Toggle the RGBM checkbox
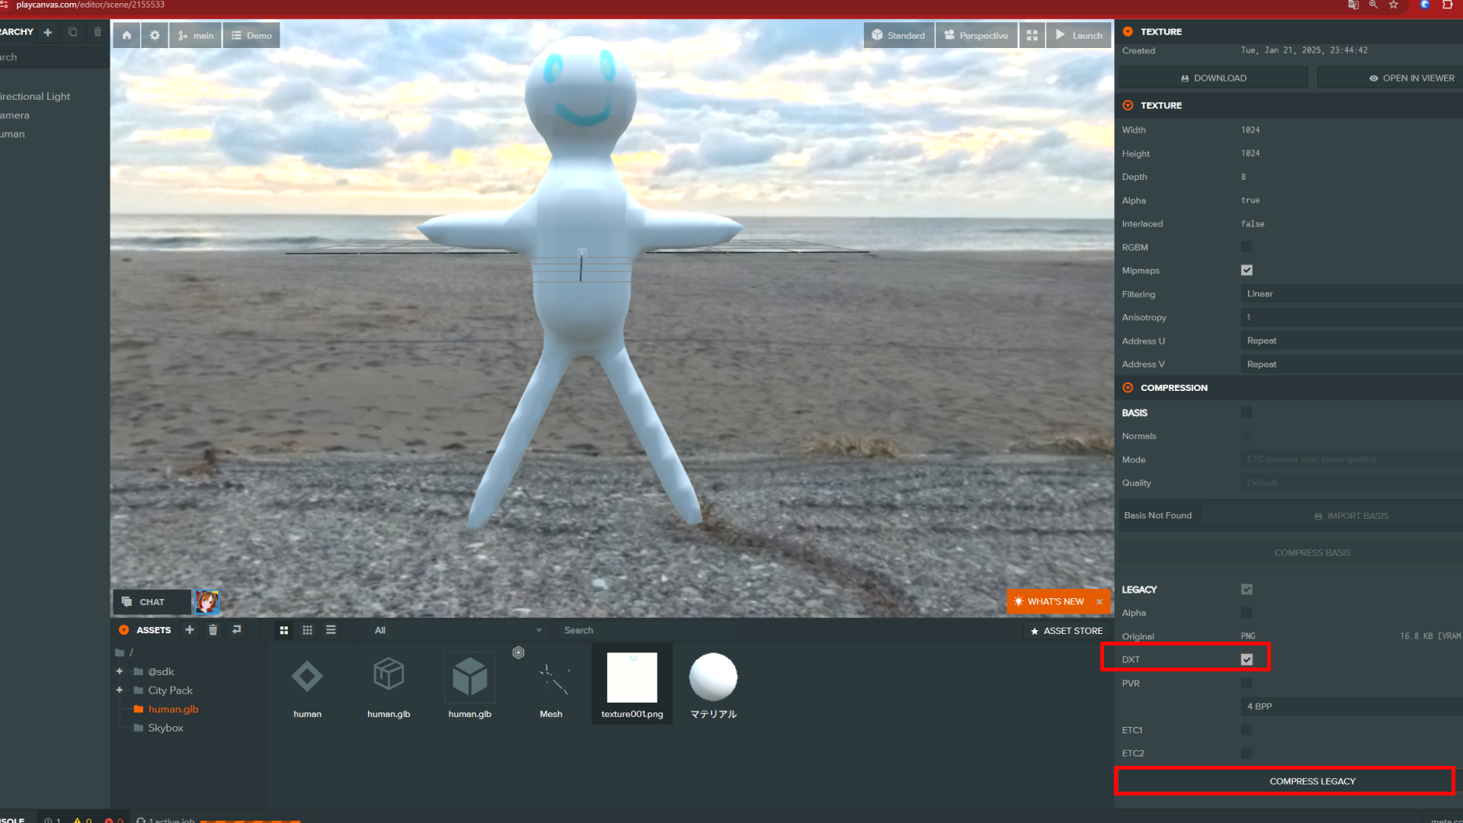1463x823 pixels. pyautogui.click(x=1247, y=247)
